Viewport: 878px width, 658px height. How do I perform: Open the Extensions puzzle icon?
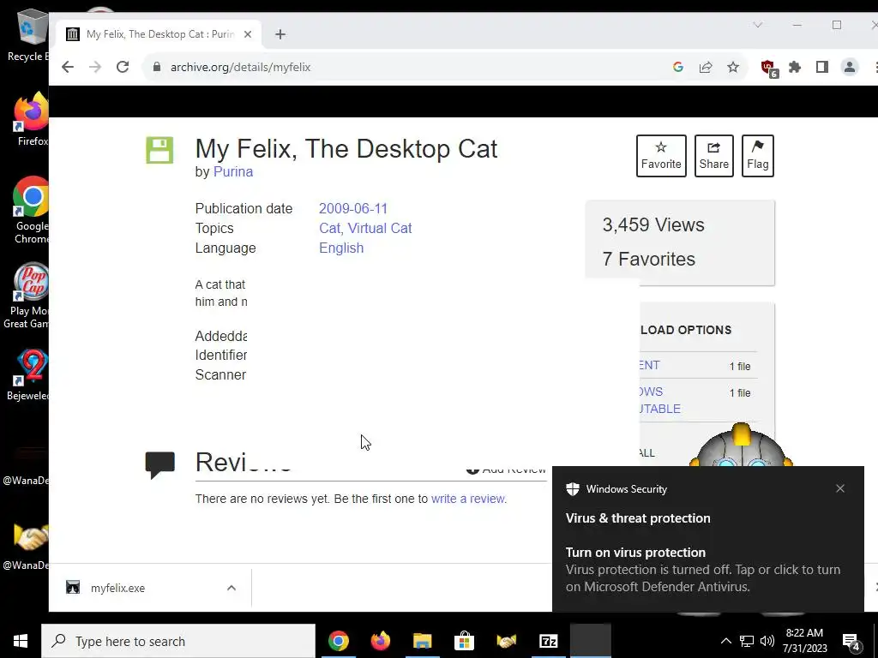pyautogui.click(x=795, y=67)
